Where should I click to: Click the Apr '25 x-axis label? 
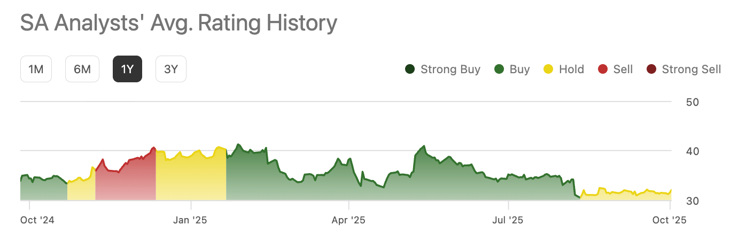coord(348,220)
